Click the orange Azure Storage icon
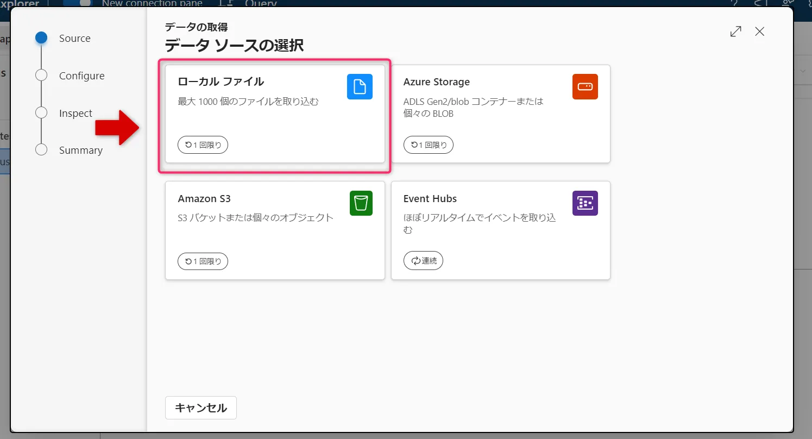Viewport: 812px width, 439px height. pyautogui.click(x=585, y=86)
